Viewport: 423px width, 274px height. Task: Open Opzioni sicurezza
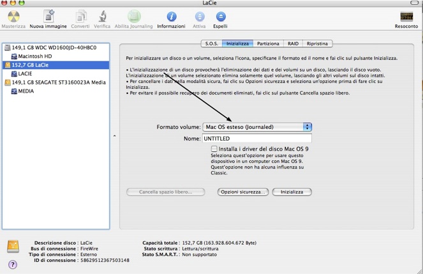(243, 192)
